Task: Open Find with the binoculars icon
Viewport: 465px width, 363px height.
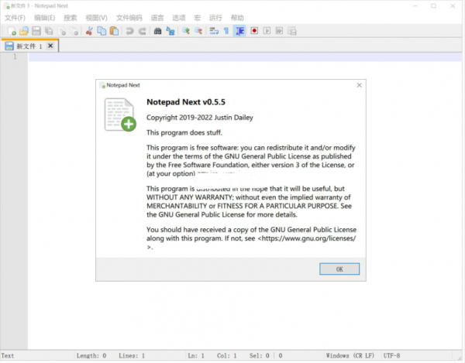Action: click(157, 31)
